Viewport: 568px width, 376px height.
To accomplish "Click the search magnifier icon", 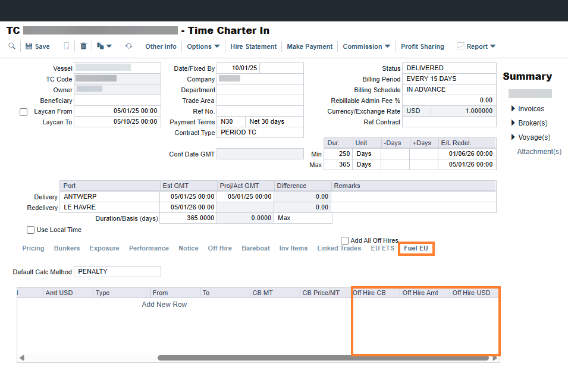I will click(12, 46).
